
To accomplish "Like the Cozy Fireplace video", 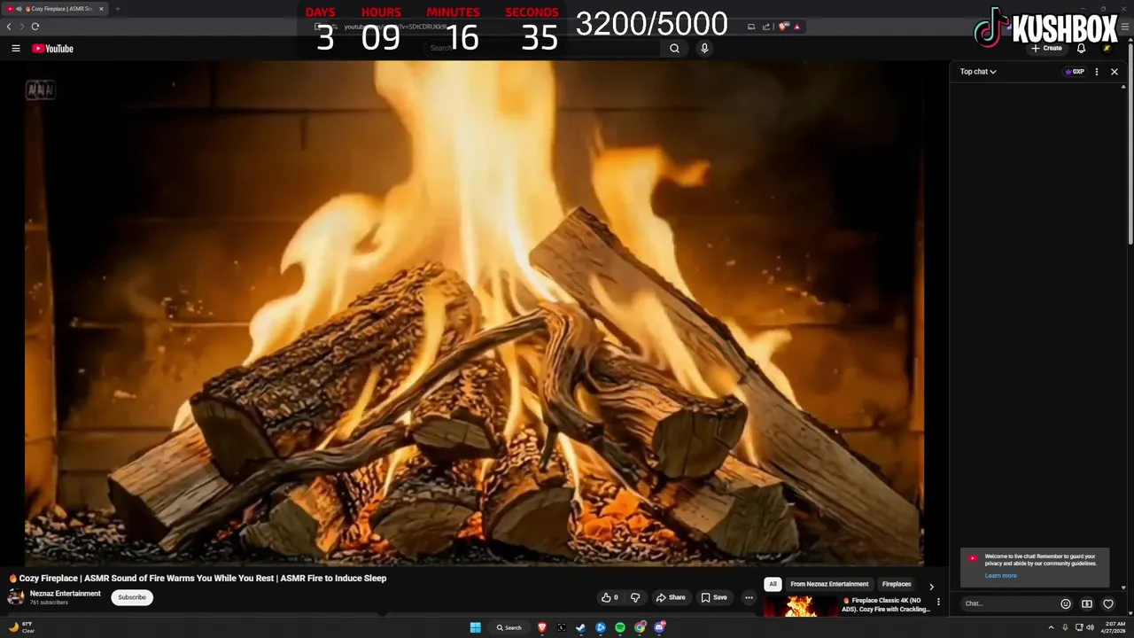I will click(610, 597).
